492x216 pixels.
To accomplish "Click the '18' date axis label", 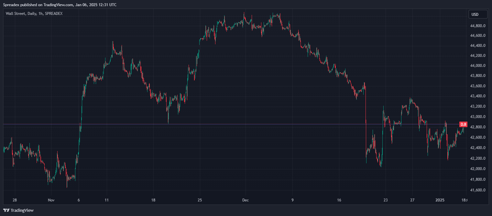I will click(153, 200).
